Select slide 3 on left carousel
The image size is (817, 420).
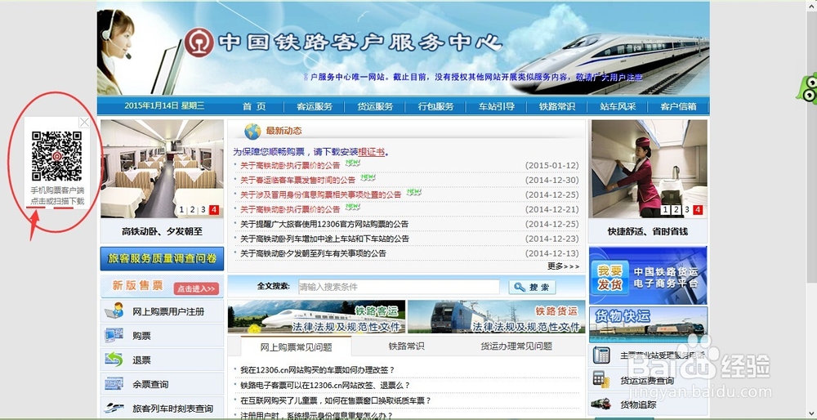203,210
